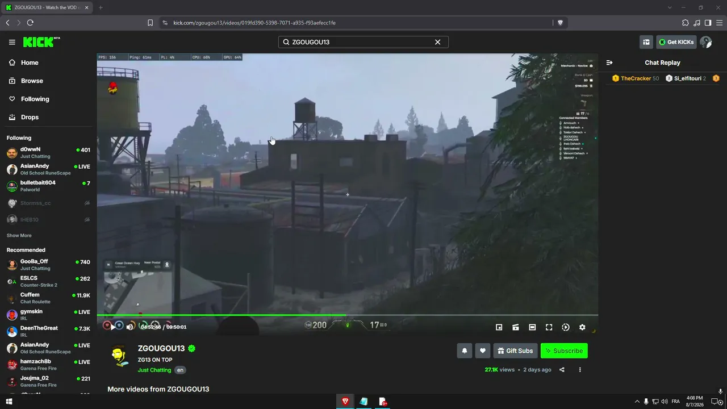Toggle theatre mode

pyautogui.click(x=532, y=327)
